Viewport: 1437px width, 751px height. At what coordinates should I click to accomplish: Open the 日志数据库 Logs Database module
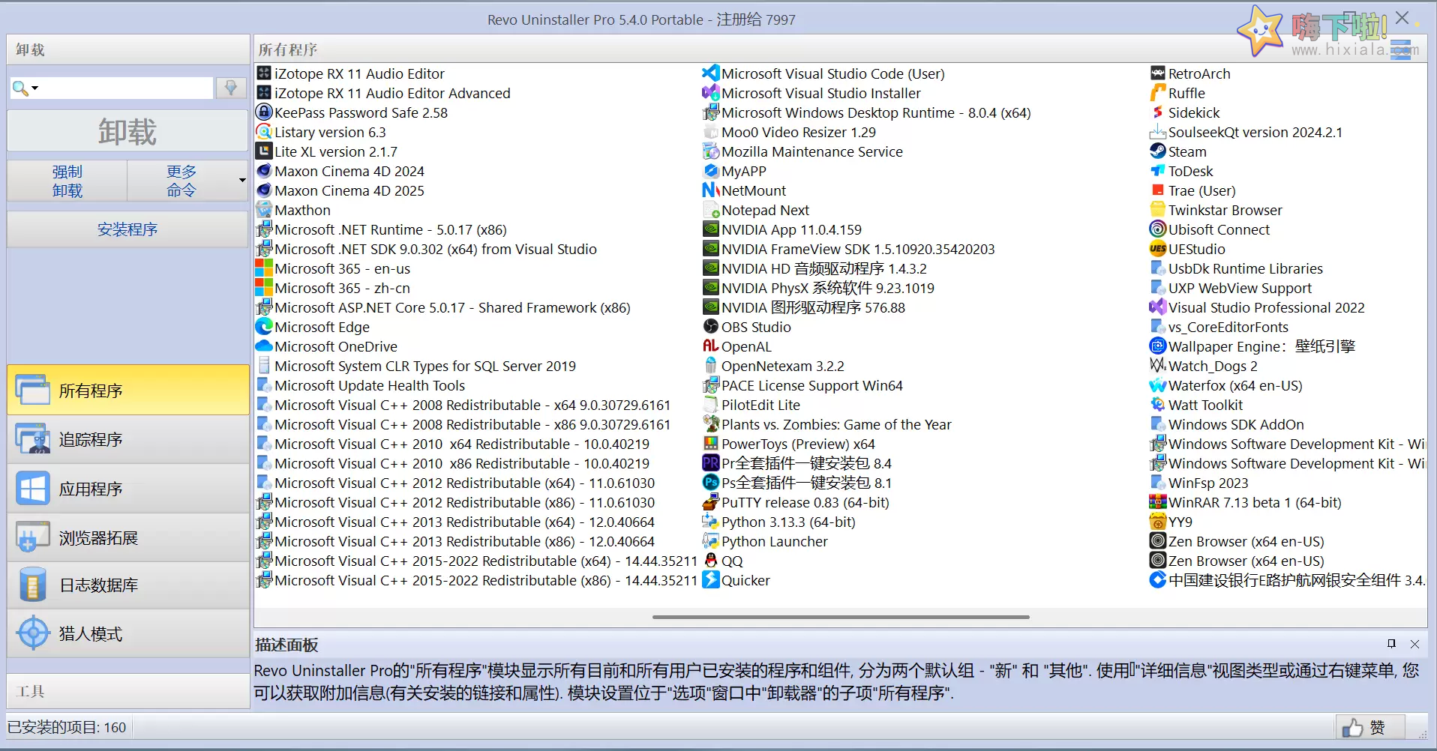tap(98, 585)
